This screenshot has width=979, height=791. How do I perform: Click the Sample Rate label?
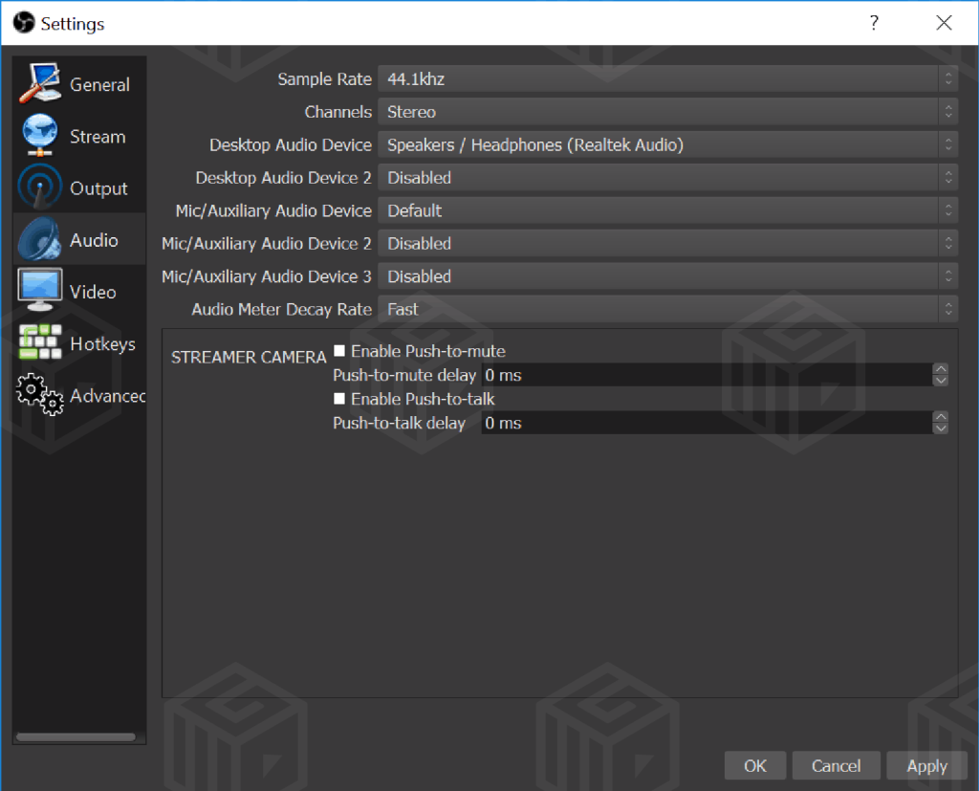click(325, 79)
